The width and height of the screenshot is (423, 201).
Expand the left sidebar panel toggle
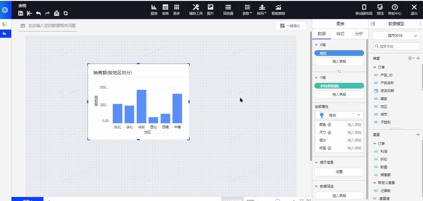(x=5, y=24)
